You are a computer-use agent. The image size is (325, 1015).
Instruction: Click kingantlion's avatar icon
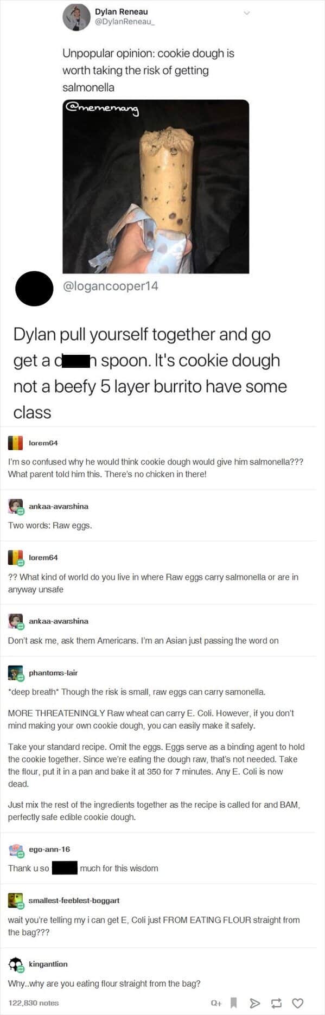[x=15, y=964]
